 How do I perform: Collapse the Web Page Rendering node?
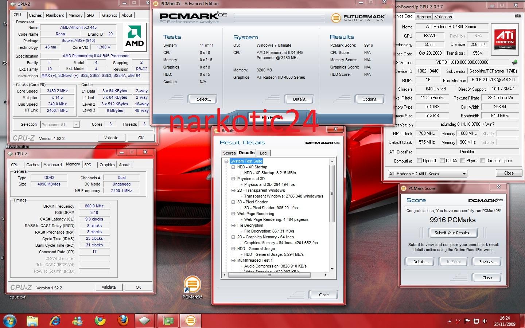(x=233, y=214)
